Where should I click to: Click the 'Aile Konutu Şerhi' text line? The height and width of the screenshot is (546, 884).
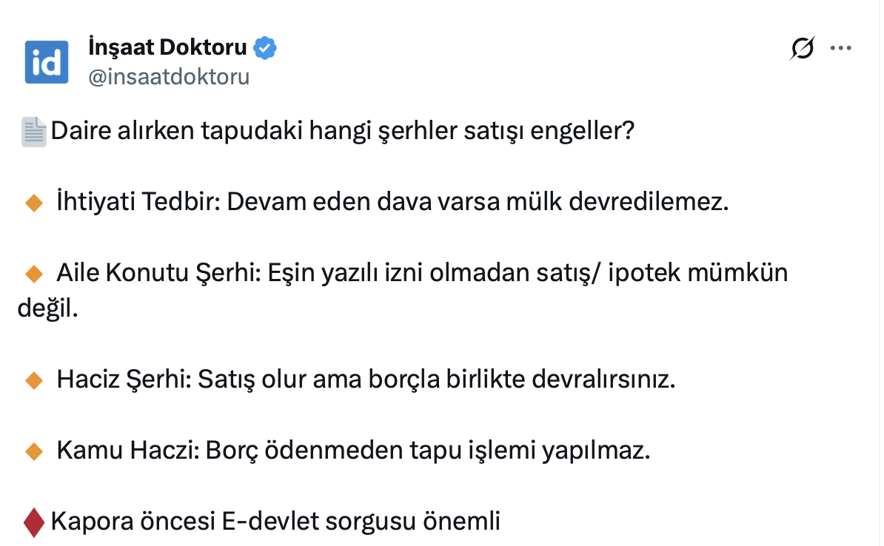pos(422,274)
